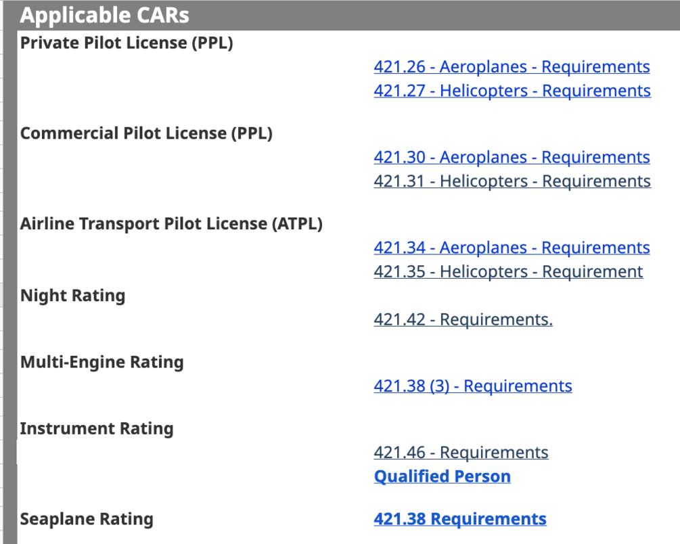This screenshot has height=544, width=680.
Task: Follow the 421.31 Helicopters Requirements link
Action: [512, 181]
